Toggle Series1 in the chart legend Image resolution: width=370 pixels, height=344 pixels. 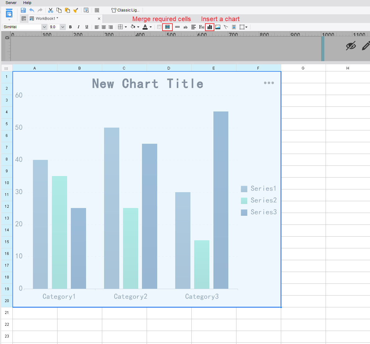pyautogui.click(x=258, y=189)
